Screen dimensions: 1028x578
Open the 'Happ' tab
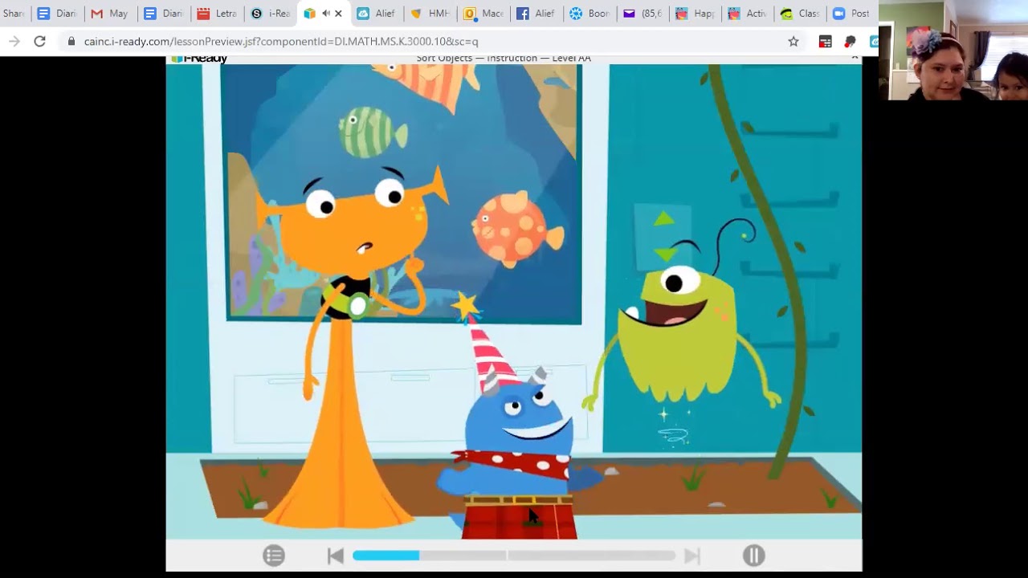tap(696, 14)
